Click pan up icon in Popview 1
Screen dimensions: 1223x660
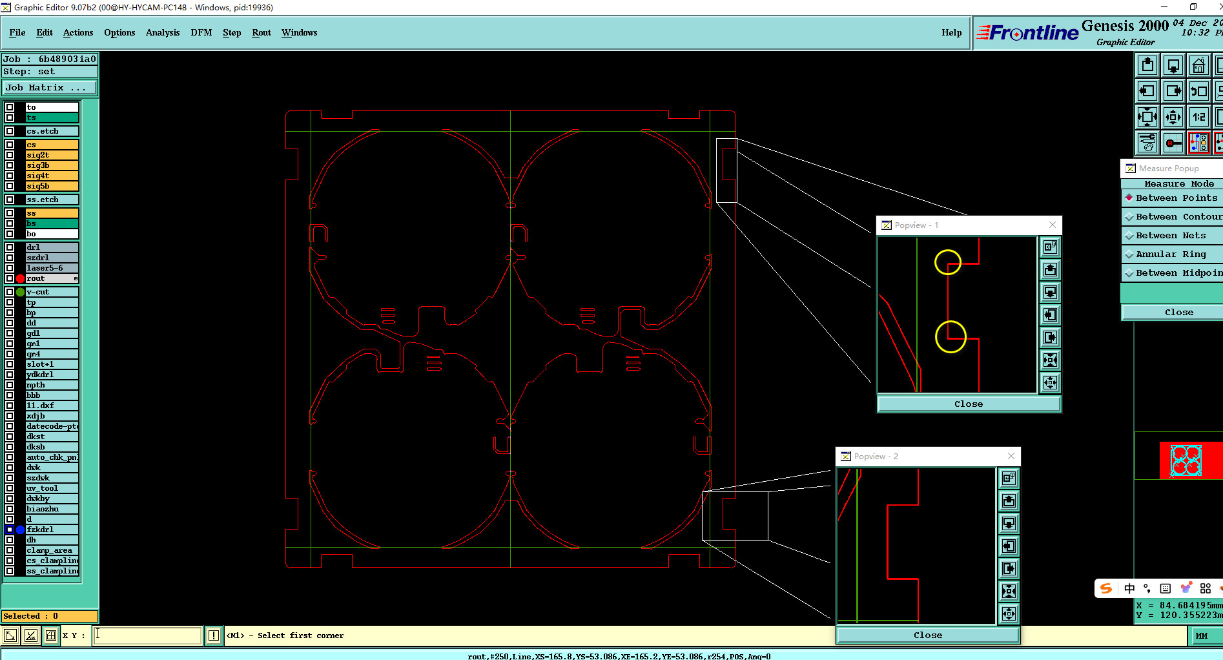(1051, 269)
